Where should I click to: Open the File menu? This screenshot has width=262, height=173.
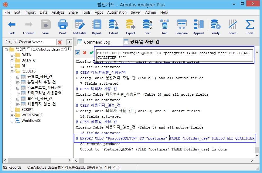pyautogui.click(x=7, y=12)
